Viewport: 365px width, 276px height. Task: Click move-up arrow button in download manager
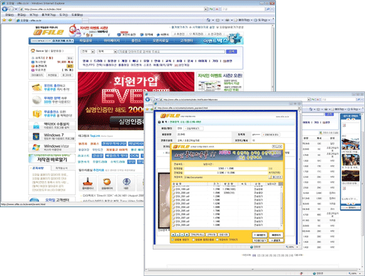point(177,235)
